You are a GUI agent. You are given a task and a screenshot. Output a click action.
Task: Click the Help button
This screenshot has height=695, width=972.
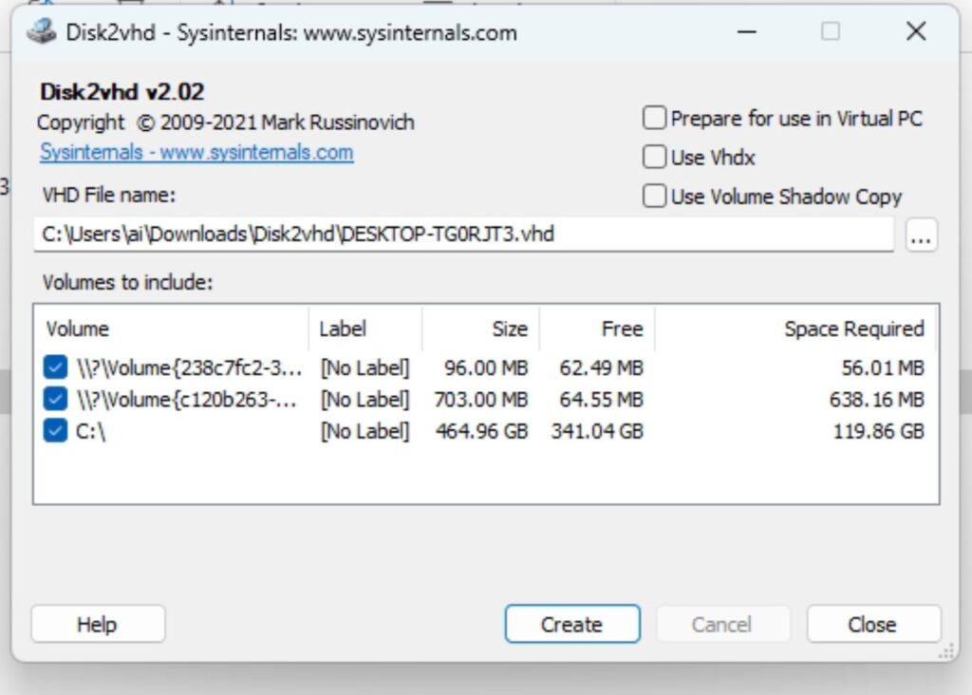(98, 624)
